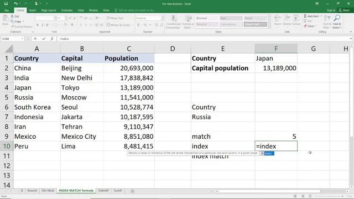Toggle Merge & Center
Viewport: 354px width, 199px height.
[118, 25]
